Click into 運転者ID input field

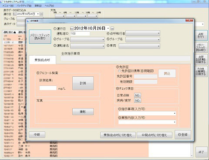(80, 33)
